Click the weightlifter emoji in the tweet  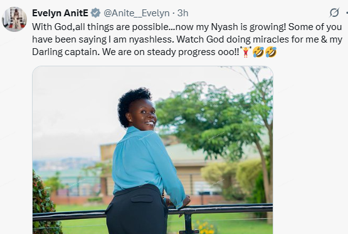[x=246, y=52]
